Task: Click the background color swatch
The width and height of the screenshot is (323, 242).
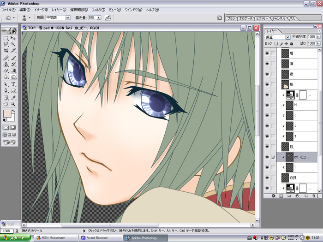Action: coord(12,118)
